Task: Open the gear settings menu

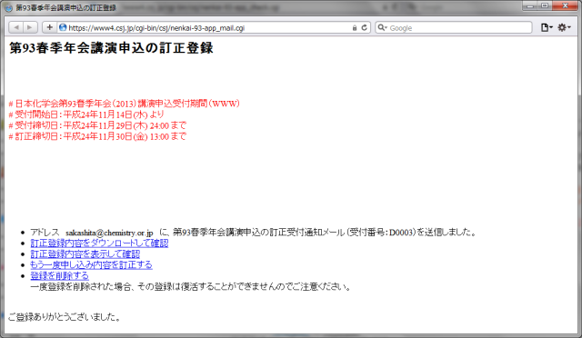Action: pos(564,27)
